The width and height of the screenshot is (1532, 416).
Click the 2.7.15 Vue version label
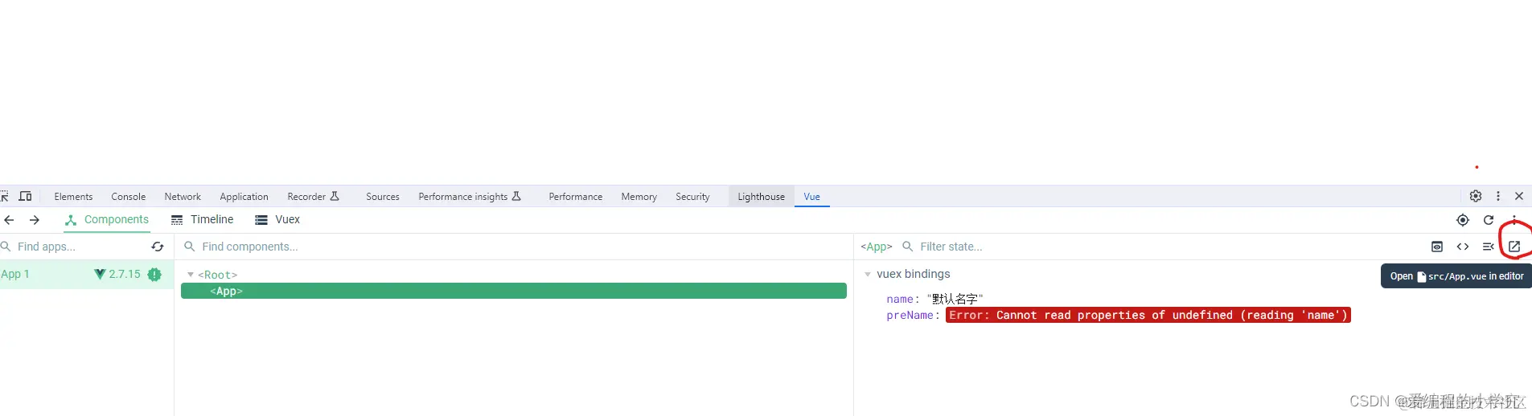(125, 275)
